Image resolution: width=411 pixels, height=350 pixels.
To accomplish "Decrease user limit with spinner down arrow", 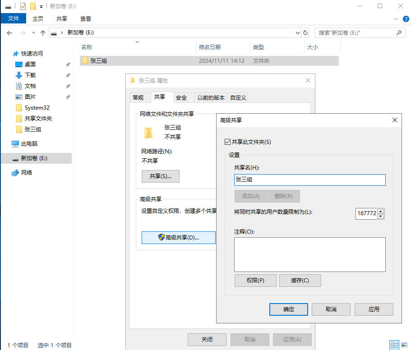I will coord(381,216).
